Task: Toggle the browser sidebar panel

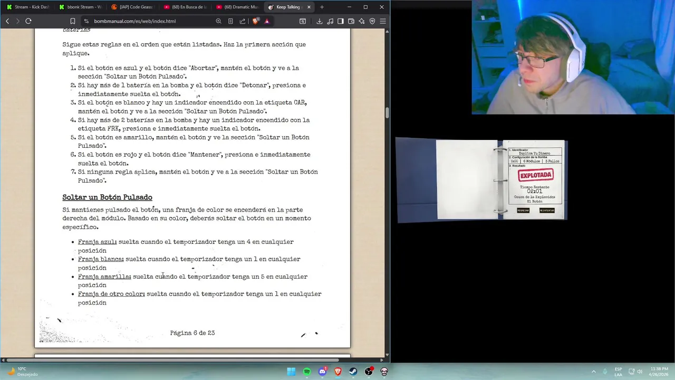Action: 341,21
